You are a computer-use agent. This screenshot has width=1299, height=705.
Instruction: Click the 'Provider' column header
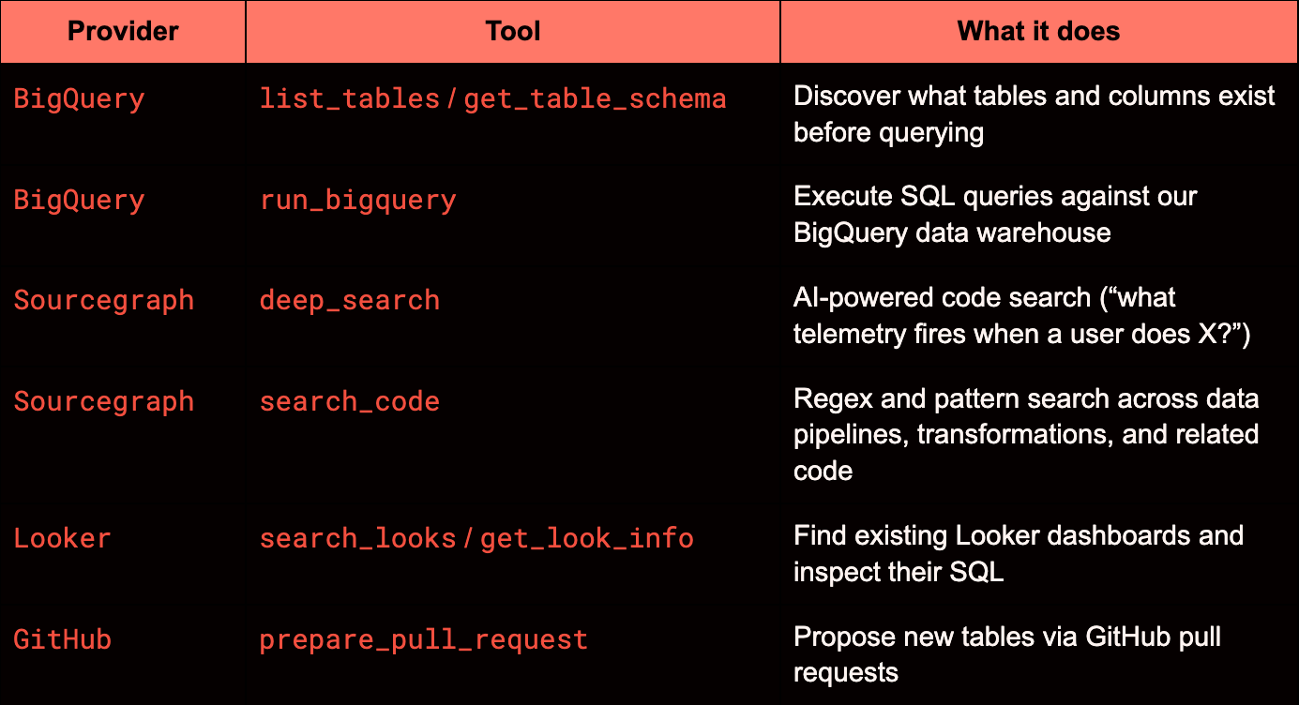pyautogui.click(x=123, y=31)
